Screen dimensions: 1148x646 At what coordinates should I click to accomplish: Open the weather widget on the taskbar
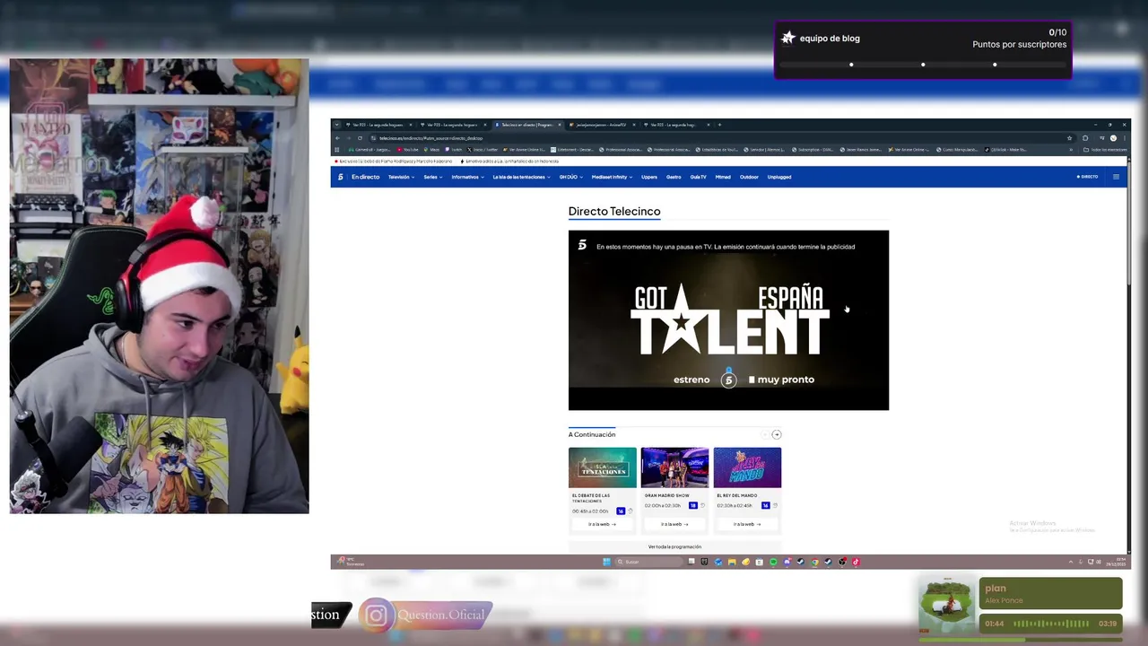pos(350,562)
